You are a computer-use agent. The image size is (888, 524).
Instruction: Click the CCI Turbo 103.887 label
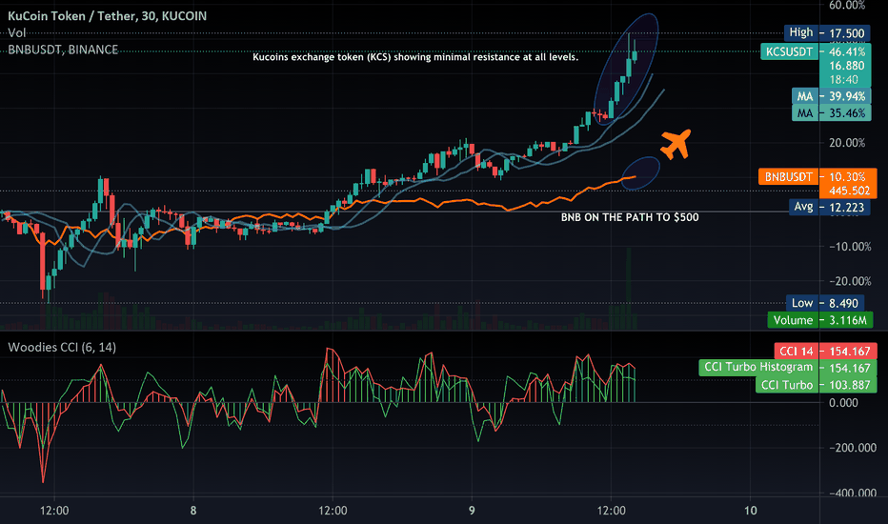coord(817,385)
